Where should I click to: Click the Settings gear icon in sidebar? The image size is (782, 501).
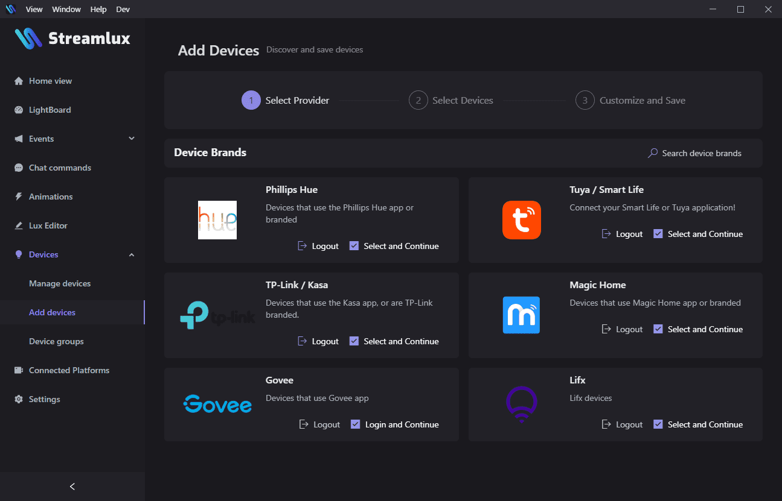coord(18,400)
